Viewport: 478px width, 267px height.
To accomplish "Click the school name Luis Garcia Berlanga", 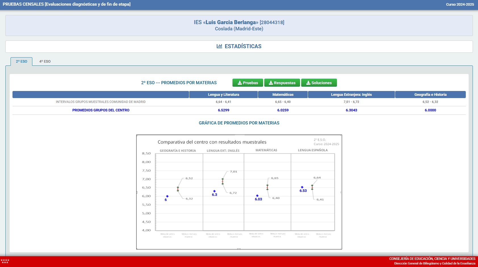I will 230,22.
